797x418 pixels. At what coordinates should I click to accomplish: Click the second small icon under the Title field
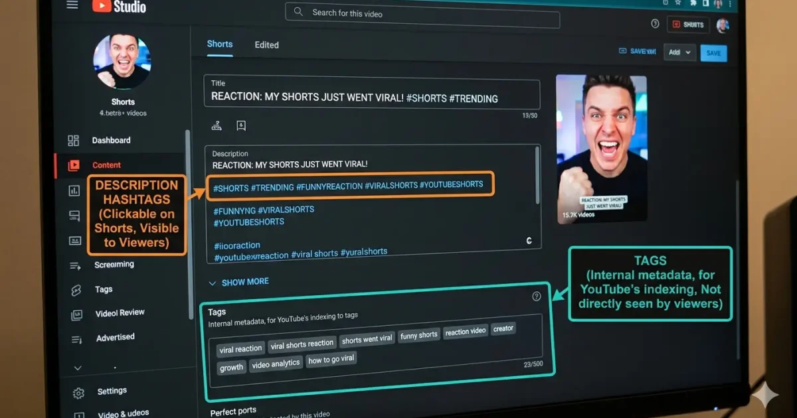240,125
